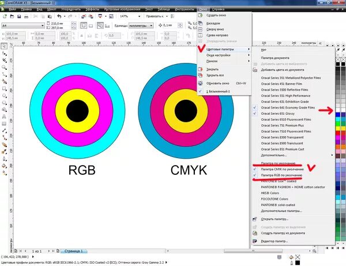Open the Эффекты menu
Screen dimensions: 346x266
click(92, 9)
